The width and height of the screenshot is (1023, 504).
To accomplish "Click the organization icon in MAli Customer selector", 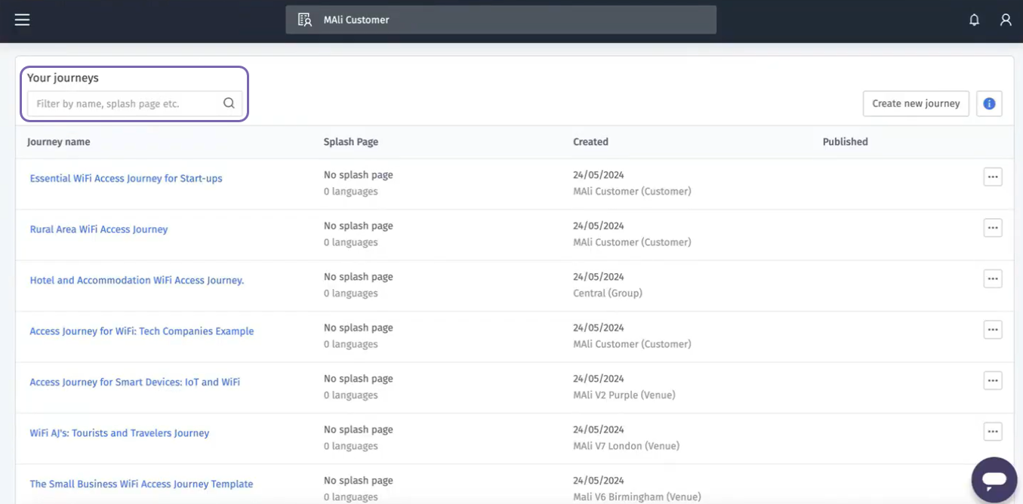I will click(304, 20).
